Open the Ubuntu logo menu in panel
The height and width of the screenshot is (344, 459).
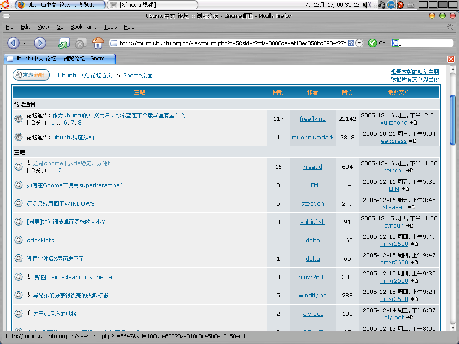coord(4,4)
